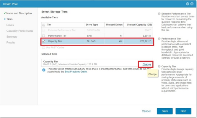Click the Change link for Capacity Tier
Viewport: 197px width, 118px height.
(147, 64)
